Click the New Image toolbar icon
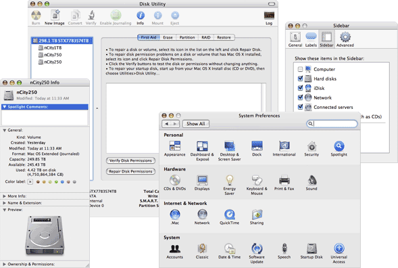This screenshot has width=398, height=268. [55, 18]
